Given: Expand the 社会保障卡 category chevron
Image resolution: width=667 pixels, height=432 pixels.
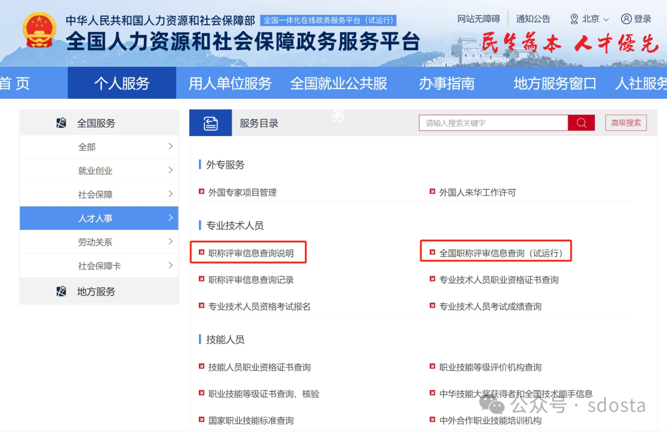Looking at the screenshot, I should click(170, 266).
